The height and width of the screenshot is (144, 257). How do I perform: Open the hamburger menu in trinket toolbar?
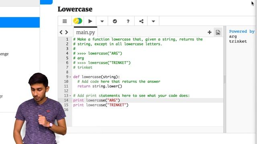coord(65,21)
